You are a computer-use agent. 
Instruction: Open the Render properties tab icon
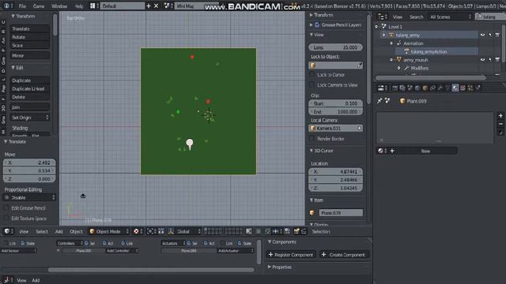[395, 88]
